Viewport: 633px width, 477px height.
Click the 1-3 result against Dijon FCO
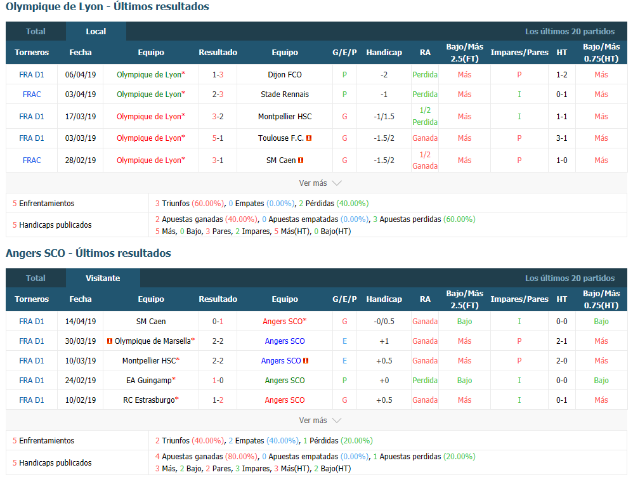coord(218,75)
